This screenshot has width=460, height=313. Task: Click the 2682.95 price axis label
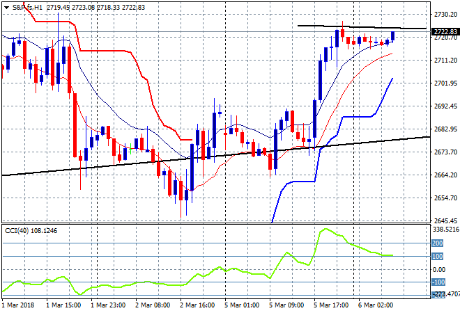[x=445, y=129]
